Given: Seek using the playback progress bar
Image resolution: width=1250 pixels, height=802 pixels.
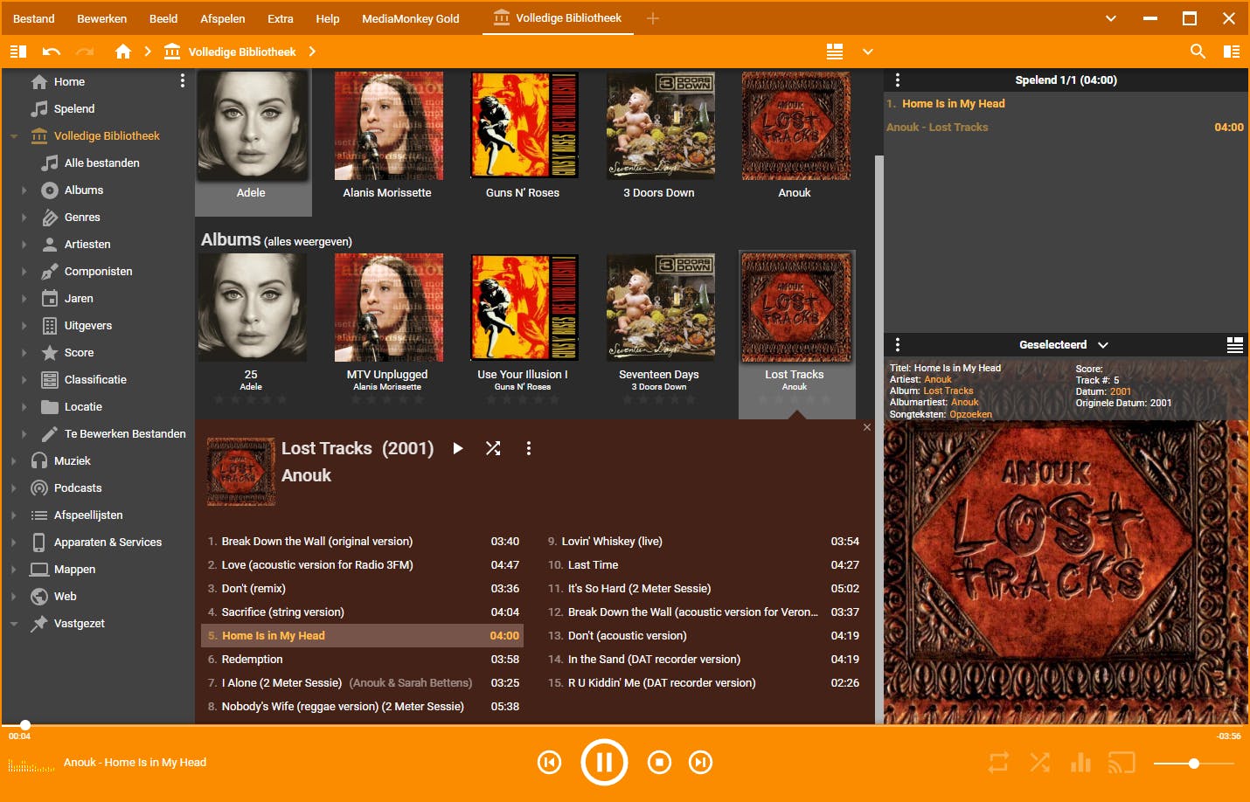Looking at the screenshot, I should coord(625,725).
